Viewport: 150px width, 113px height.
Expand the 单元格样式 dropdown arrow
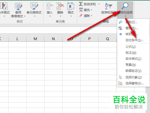34,16
